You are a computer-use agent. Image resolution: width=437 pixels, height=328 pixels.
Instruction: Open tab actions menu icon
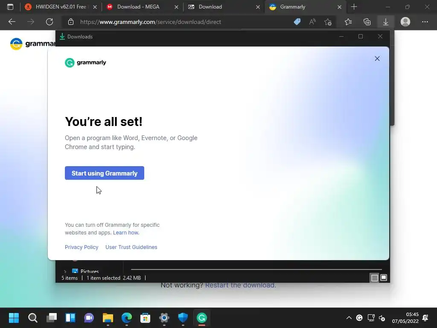click(10, 7)
